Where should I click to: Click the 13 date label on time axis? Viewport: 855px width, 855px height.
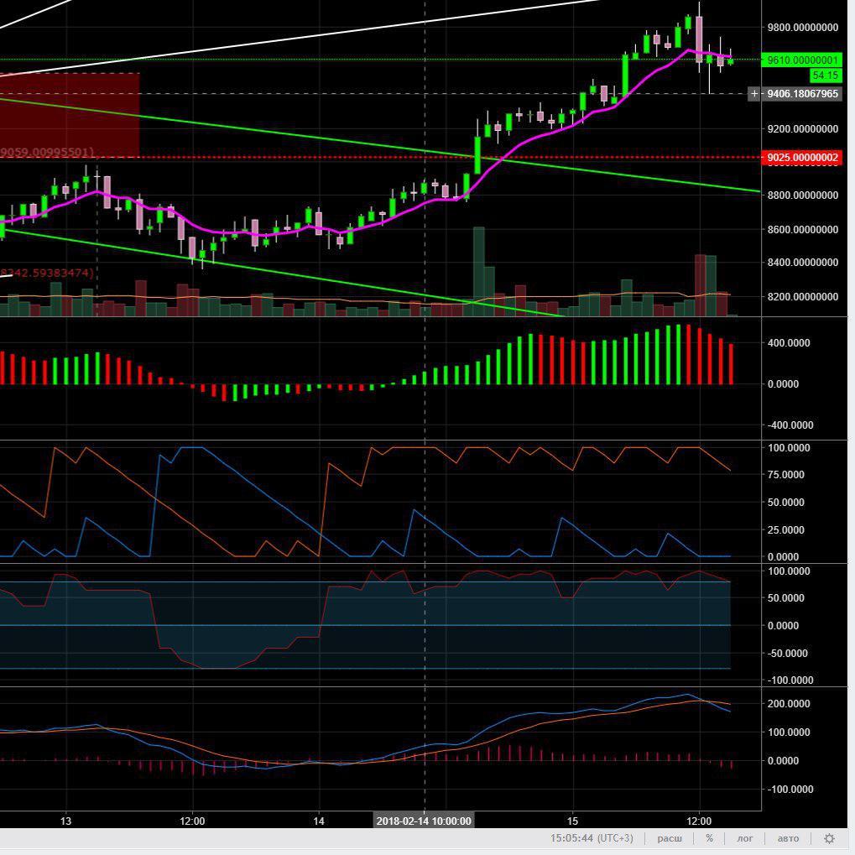coord(65,821)
